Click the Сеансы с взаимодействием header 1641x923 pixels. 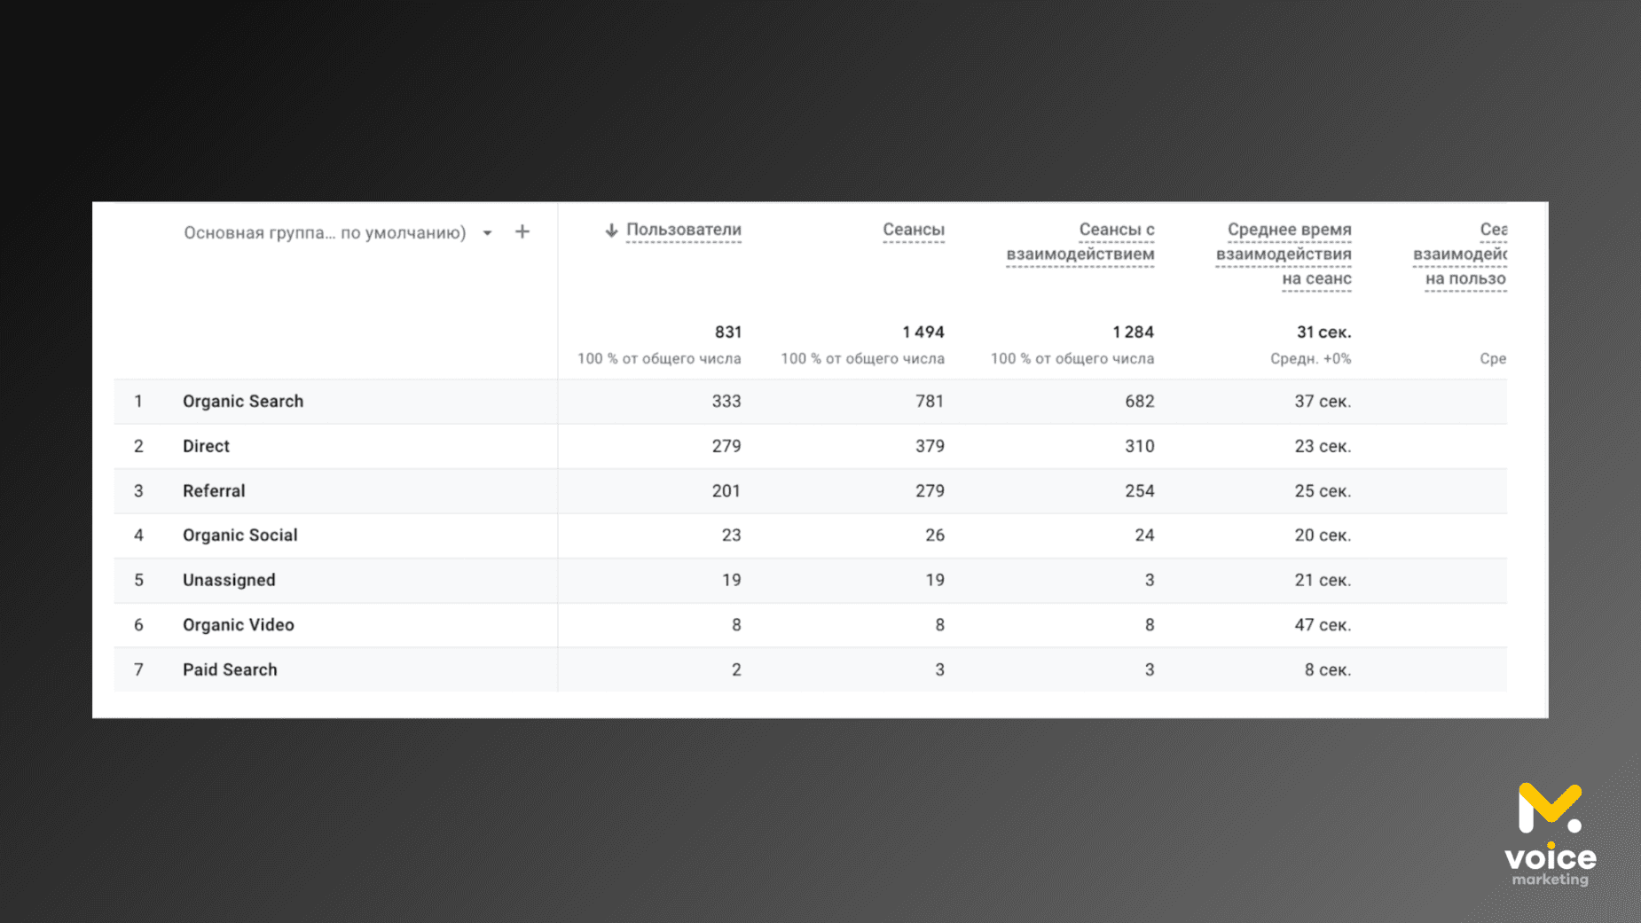pos(1080,242)
